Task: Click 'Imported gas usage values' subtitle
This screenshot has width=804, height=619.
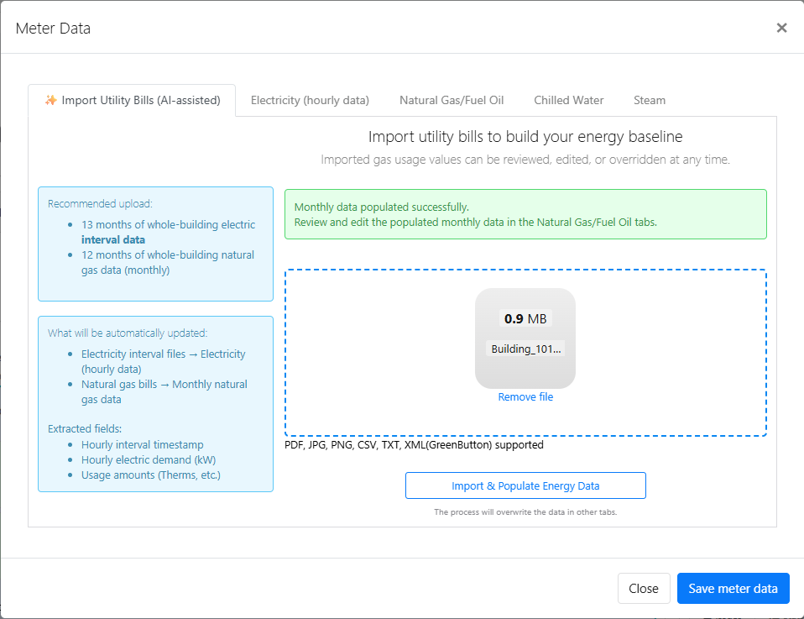Action: click(525, 160)
